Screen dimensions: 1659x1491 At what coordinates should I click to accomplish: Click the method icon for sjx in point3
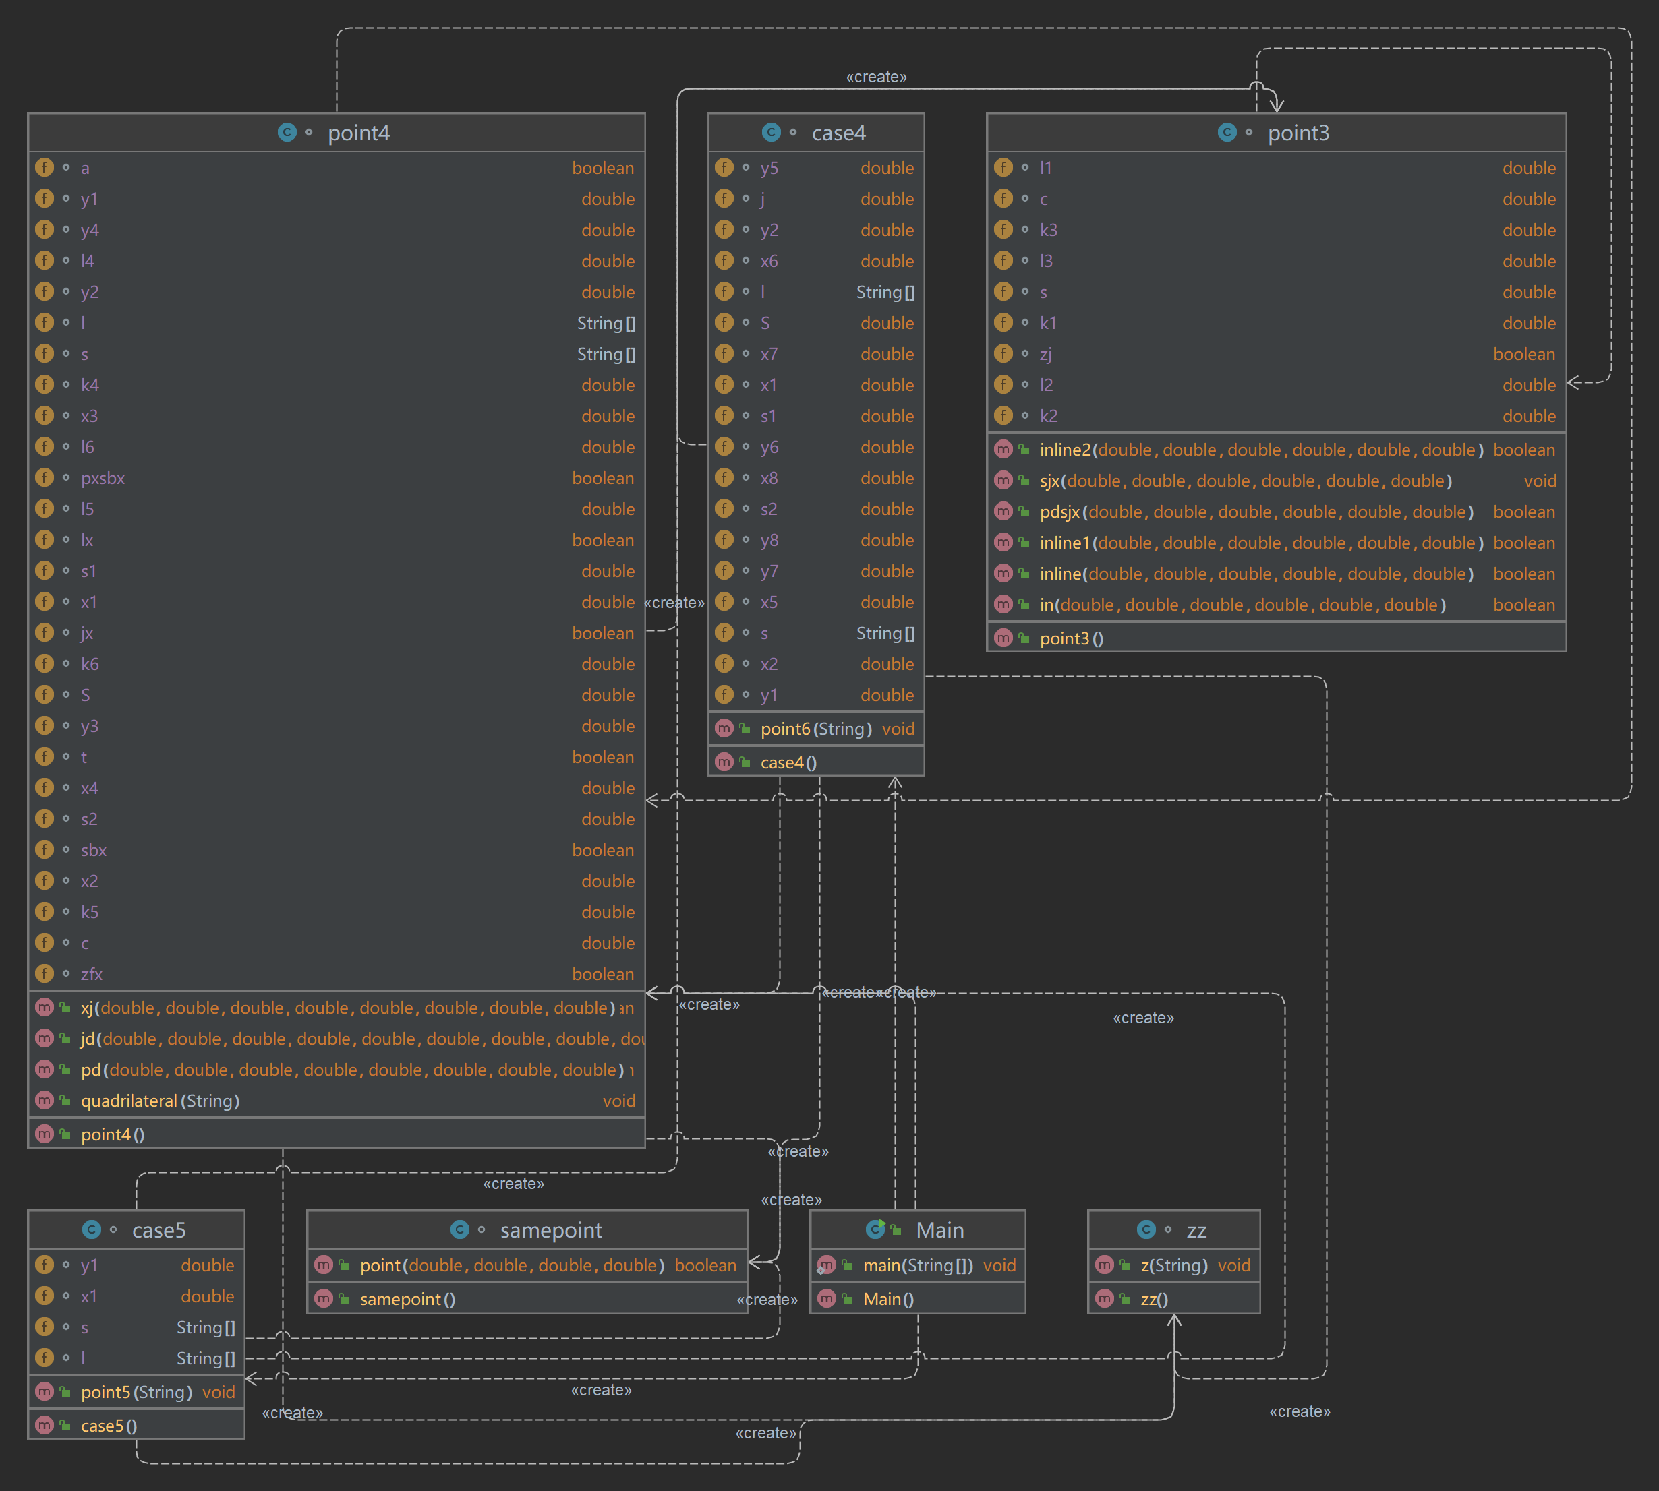pos(1003,480)
